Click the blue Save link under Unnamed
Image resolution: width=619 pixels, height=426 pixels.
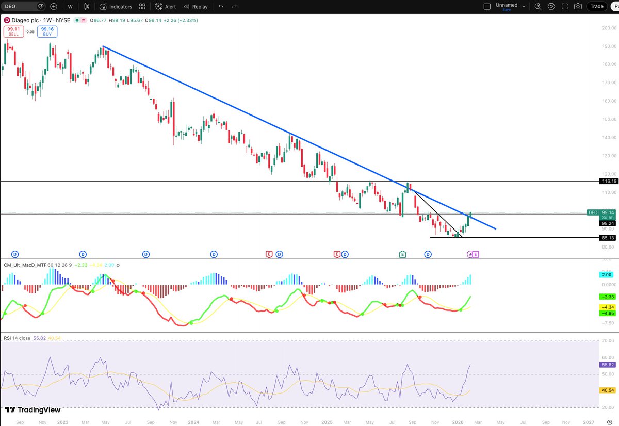(507, 10)
